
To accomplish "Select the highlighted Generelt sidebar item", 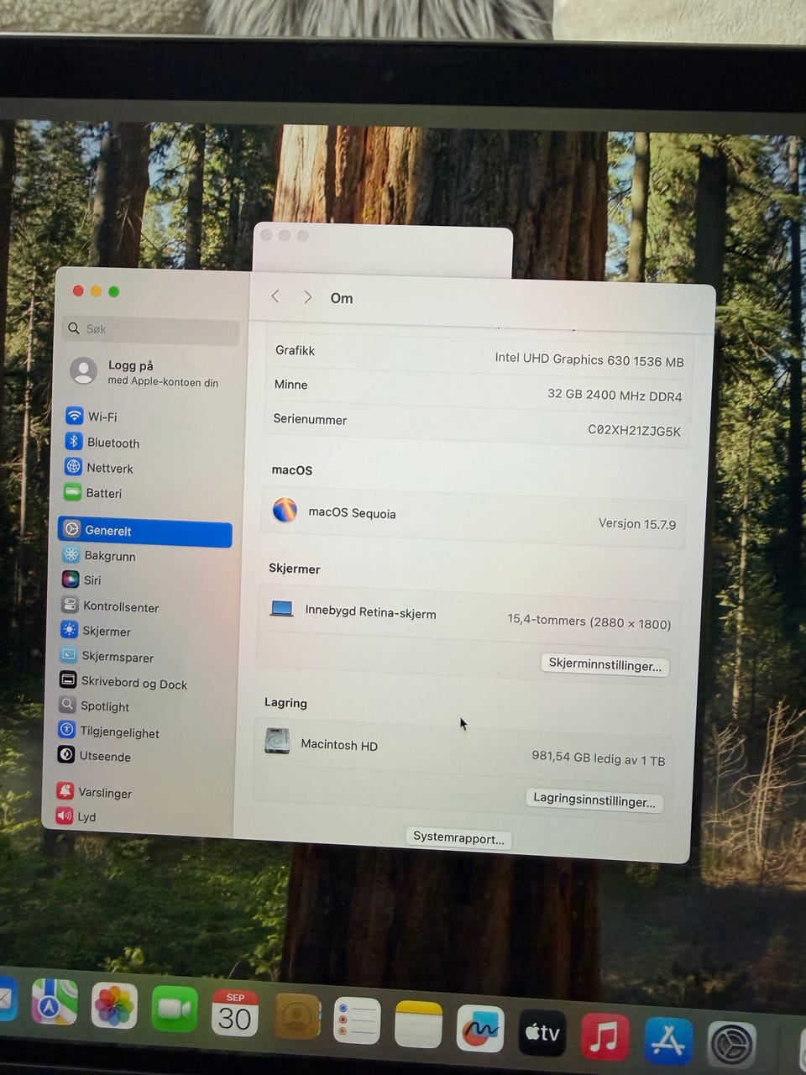I will (144, 531).
